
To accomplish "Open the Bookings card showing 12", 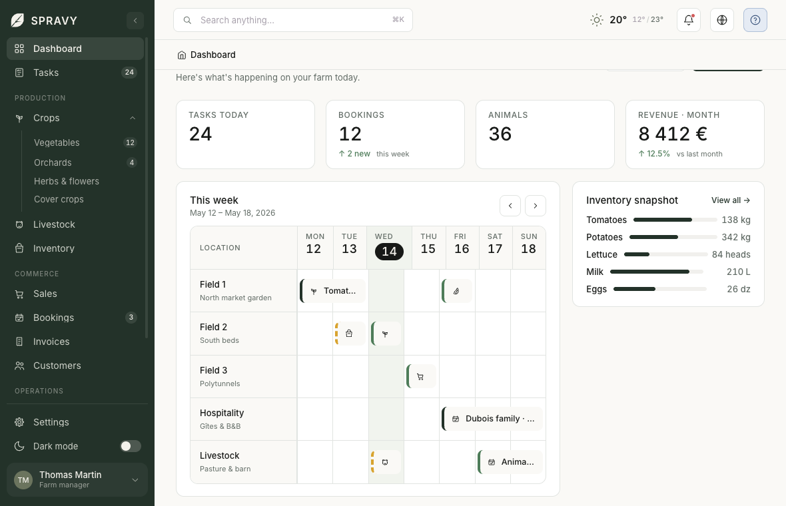I will coord(395,134).
